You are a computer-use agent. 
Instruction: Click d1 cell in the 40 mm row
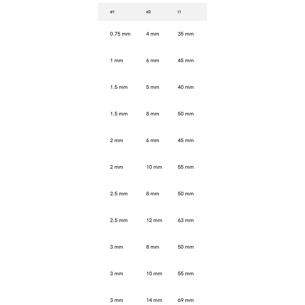[x=119, y=87]
